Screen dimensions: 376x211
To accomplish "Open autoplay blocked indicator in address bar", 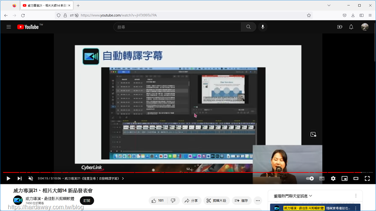I will pyautogui.click(x=77, y=15).
